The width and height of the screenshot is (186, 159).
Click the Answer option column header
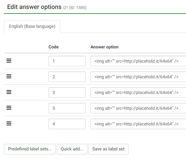pyautogui.click(x=104, y=47)
